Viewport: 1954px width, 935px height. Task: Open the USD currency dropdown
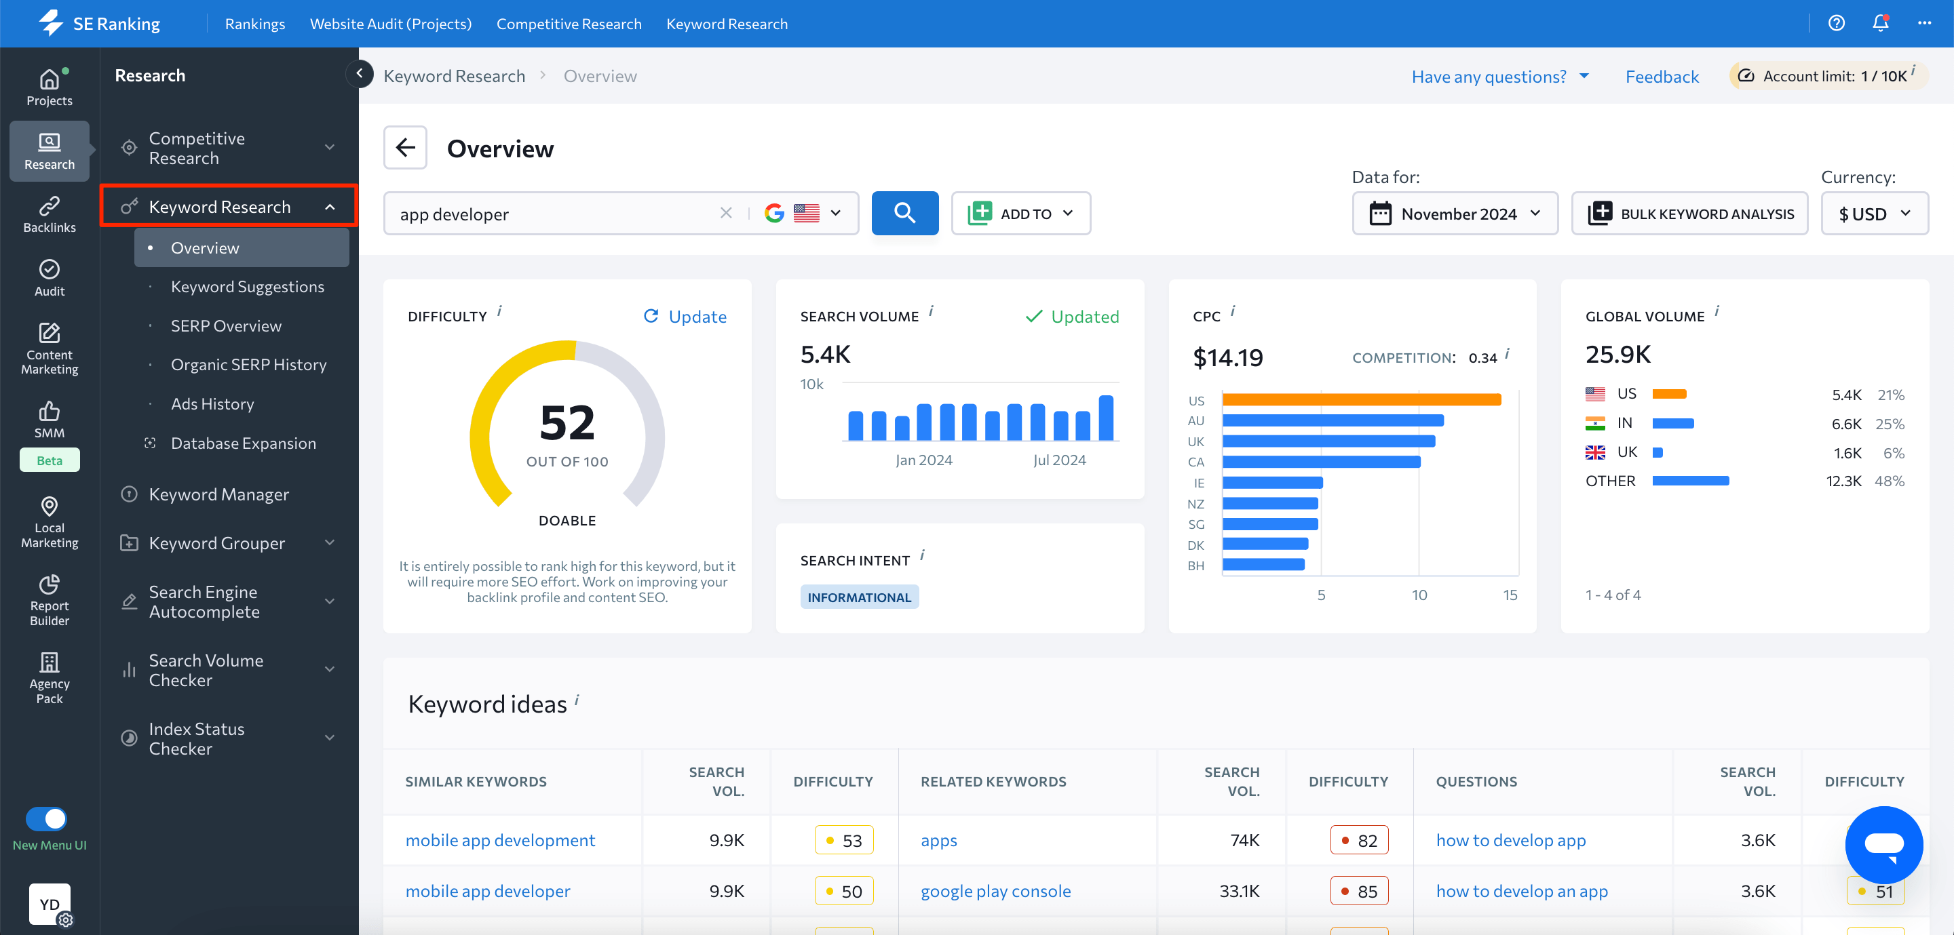(1873, 213)
